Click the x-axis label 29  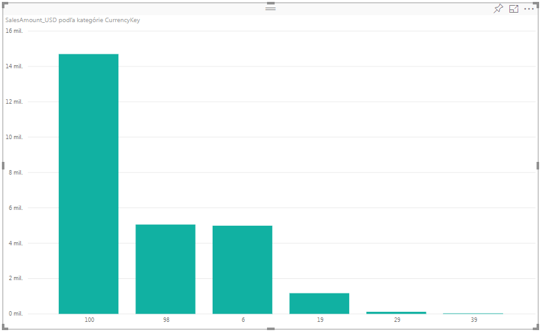[397, 320]
